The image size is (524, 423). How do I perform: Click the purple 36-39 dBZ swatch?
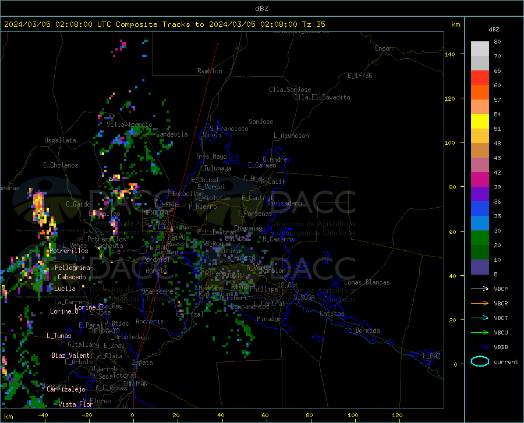tap(480, 194)
